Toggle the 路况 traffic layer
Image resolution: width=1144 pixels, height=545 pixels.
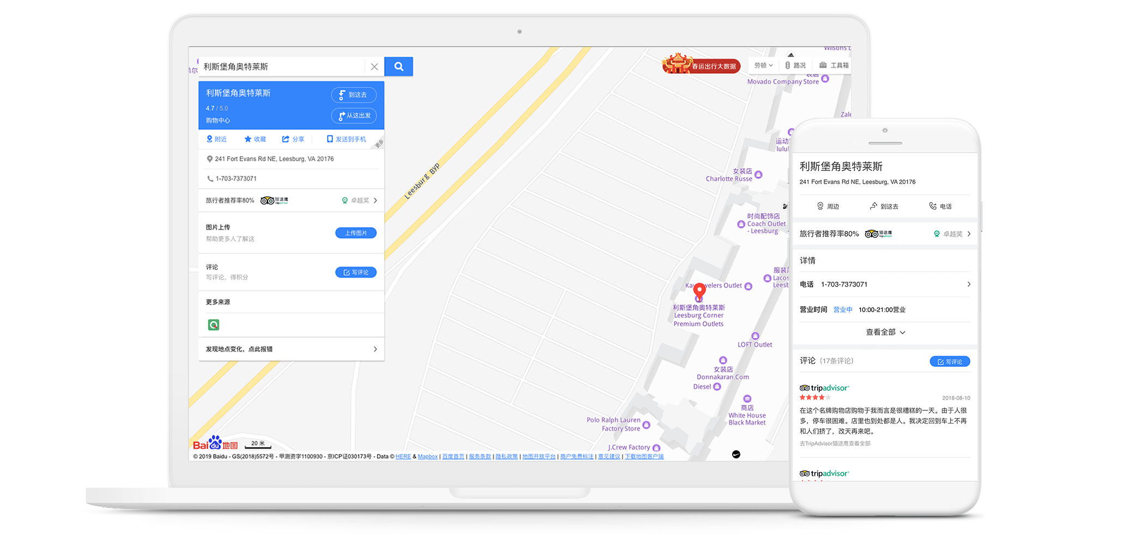point(795,65)
